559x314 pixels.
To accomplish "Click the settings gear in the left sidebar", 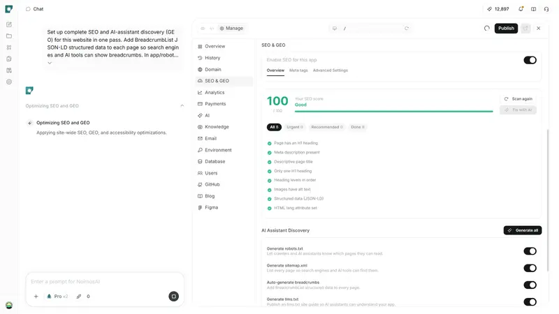I will (9, 82).
